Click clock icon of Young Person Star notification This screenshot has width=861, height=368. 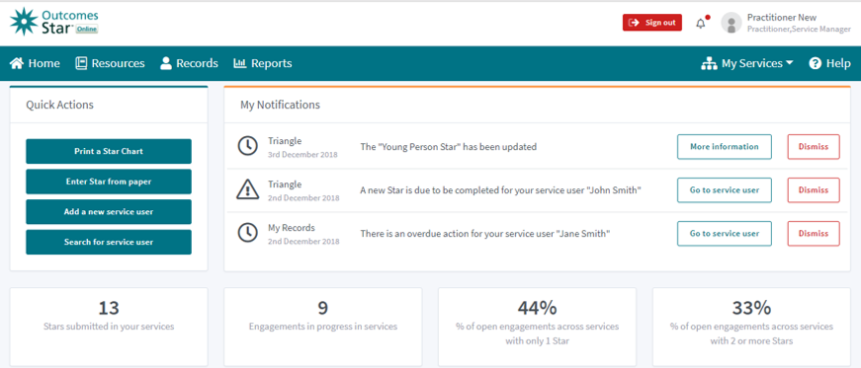(248, 146)
